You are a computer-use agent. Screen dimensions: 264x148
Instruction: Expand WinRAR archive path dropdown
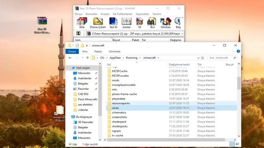(x=182, y=34)
